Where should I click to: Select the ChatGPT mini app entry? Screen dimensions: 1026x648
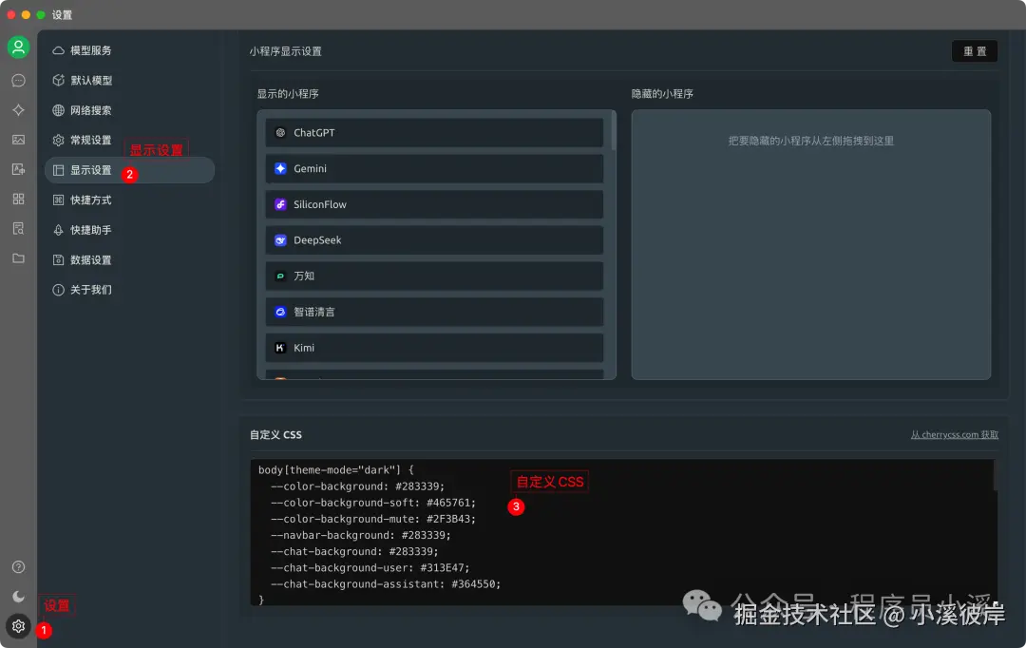click(x=434, y=132)
